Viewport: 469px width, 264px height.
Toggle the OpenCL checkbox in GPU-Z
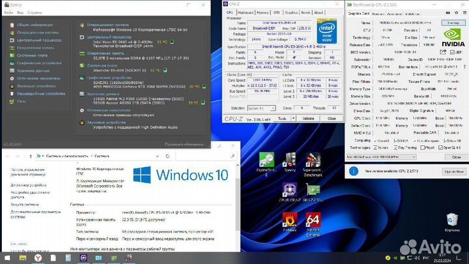pos(375,140)
